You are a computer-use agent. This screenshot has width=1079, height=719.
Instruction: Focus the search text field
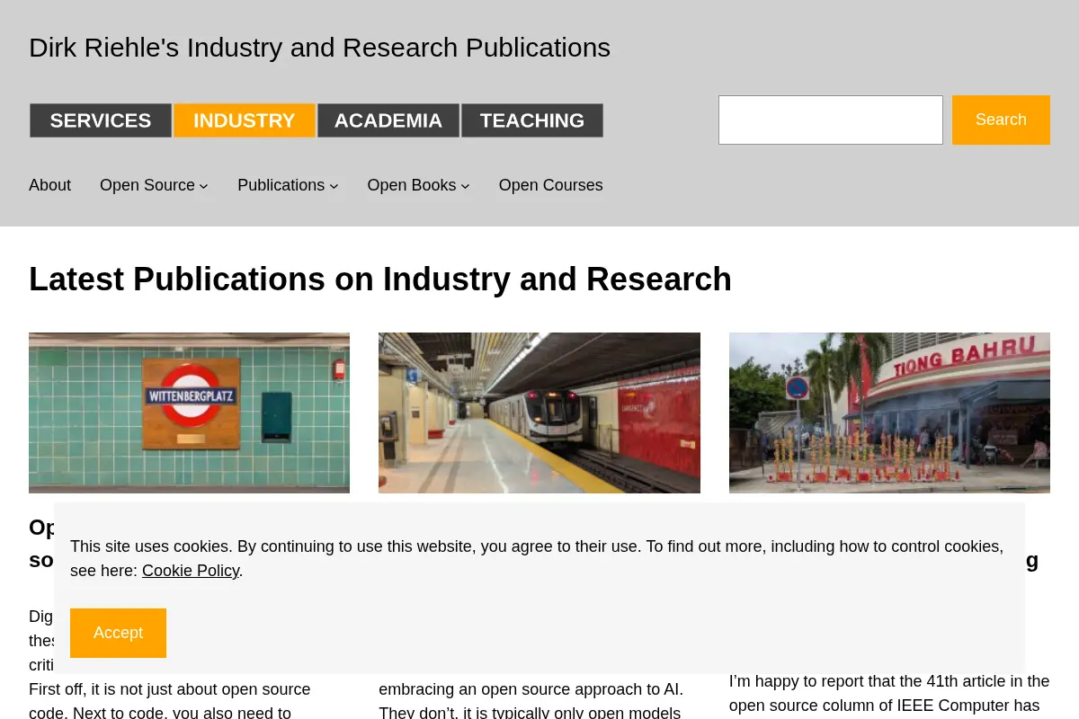[831, 120]
